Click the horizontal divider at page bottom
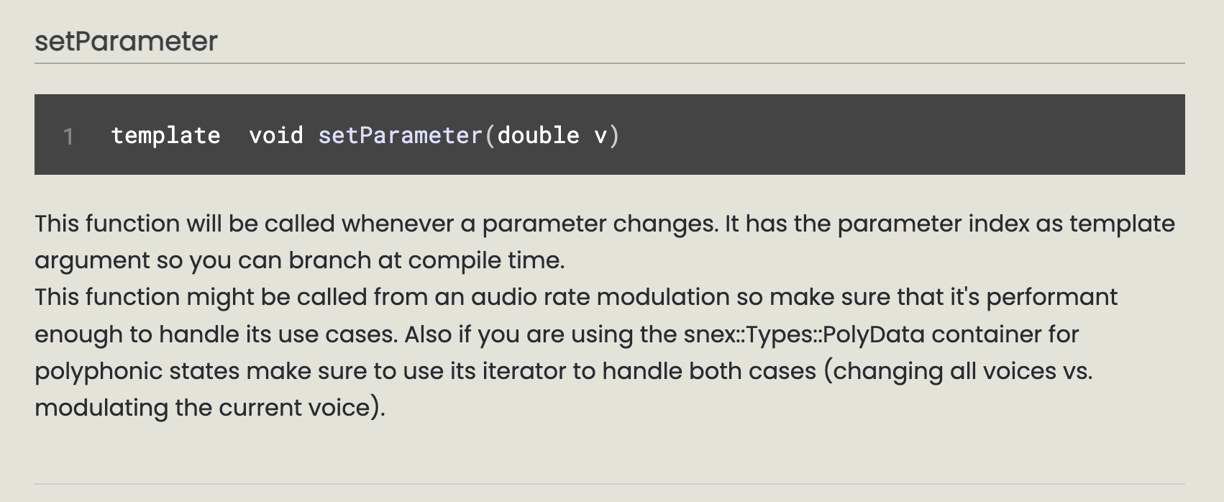Screen dimensions: 1224x502 609,484
